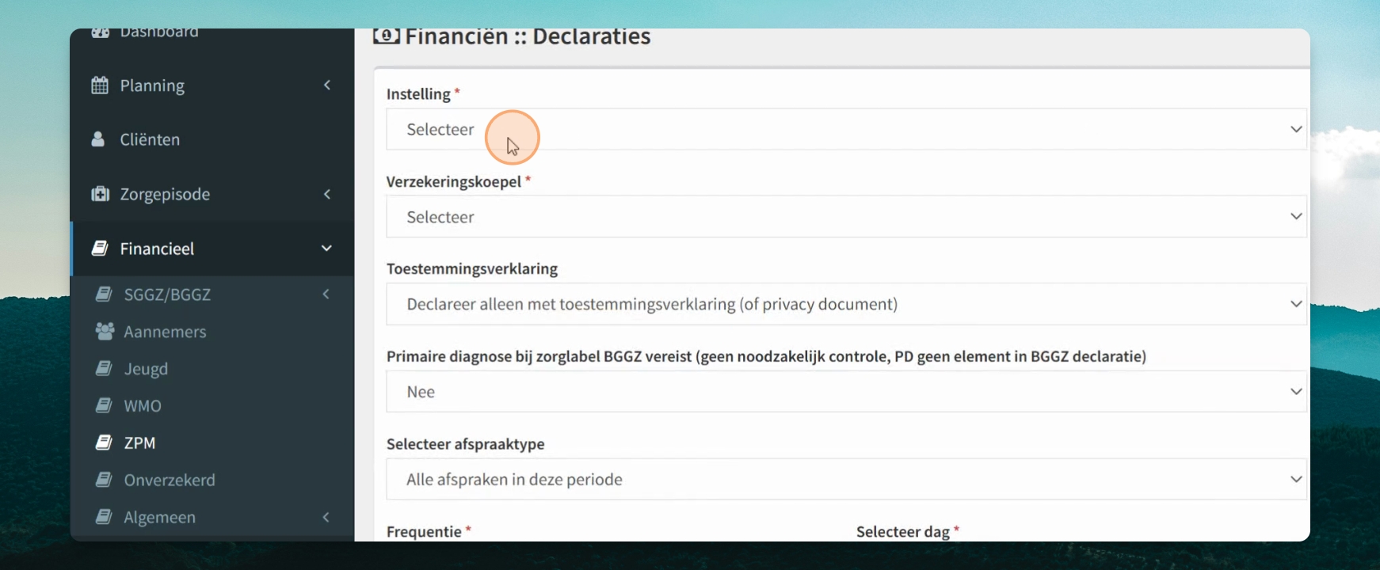1380x570 pixels.
Task: Expand the SGGZ/BGGZ submenu chevron
Action: point(326,294)
